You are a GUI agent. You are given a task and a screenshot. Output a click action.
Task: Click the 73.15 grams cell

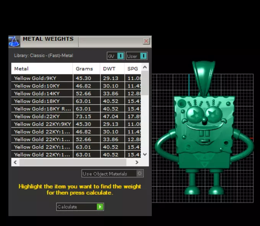[86, 116]
